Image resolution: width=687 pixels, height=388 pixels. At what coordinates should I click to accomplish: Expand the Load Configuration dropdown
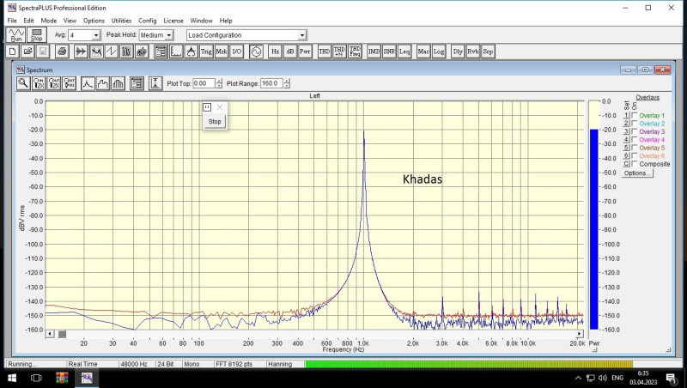pos(302,35)
